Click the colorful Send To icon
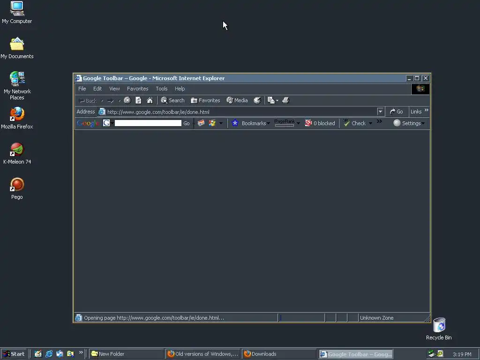Image resolution: width=480 pixels, height=360 pixels. click(212, 123)
